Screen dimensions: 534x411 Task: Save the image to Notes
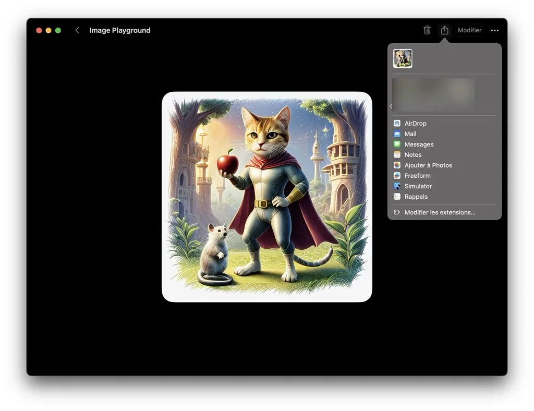click(412, 154)
